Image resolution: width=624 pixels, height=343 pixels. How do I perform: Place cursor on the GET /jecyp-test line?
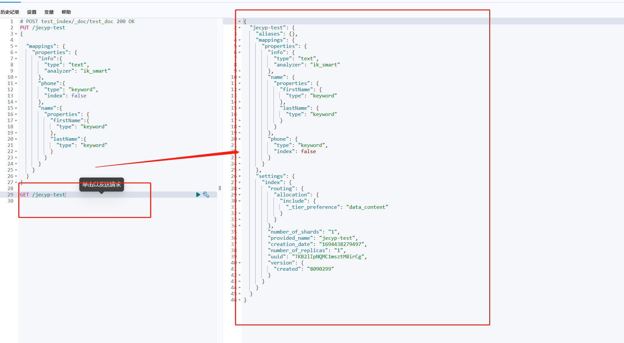[x=43, y=195]
